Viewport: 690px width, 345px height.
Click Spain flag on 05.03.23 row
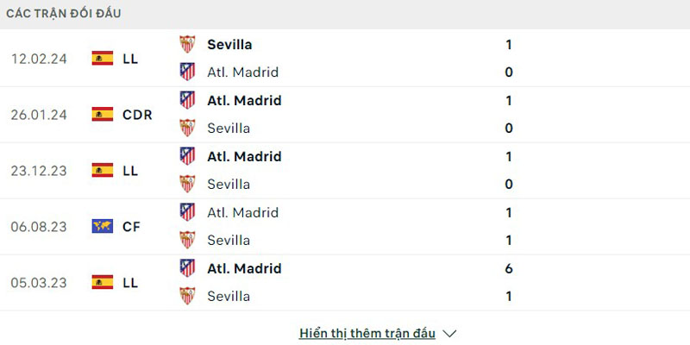(103, 282)
